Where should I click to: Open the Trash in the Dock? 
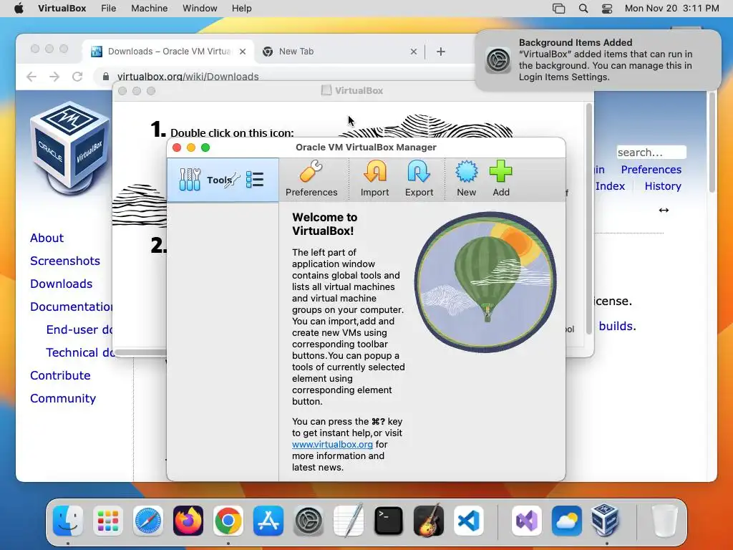pos(664,521)
